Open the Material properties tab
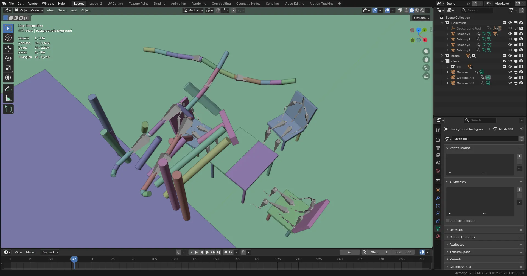Screen dimensions: 527x276 438,236
